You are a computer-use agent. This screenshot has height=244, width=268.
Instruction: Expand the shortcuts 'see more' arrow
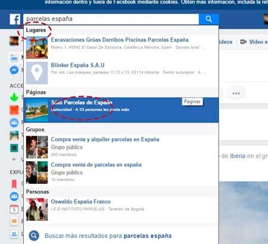(x=14, y=159)
